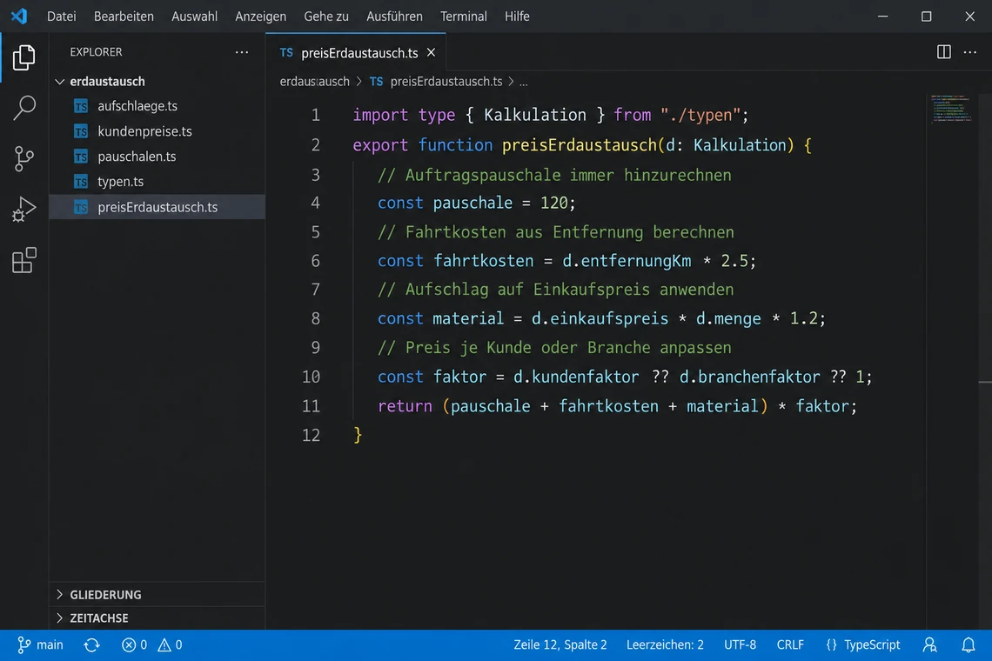Open the Extensions view icon
Screen dimensions: 992x661
[24, 260]
